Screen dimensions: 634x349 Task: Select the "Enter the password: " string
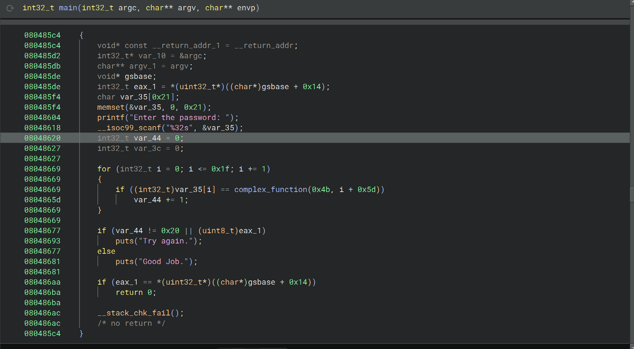tap(180, 117)
